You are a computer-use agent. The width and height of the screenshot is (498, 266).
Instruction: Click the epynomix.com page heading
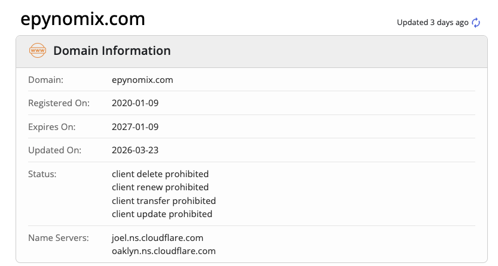coord(83,19)
